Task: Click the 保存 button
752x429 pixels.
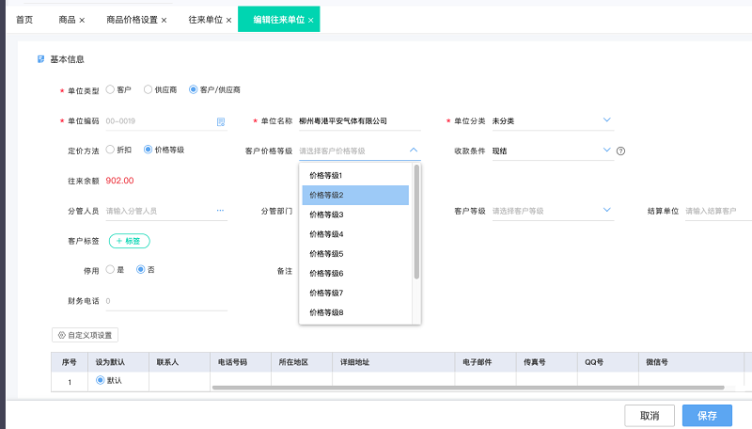Action: click(707, 416)
